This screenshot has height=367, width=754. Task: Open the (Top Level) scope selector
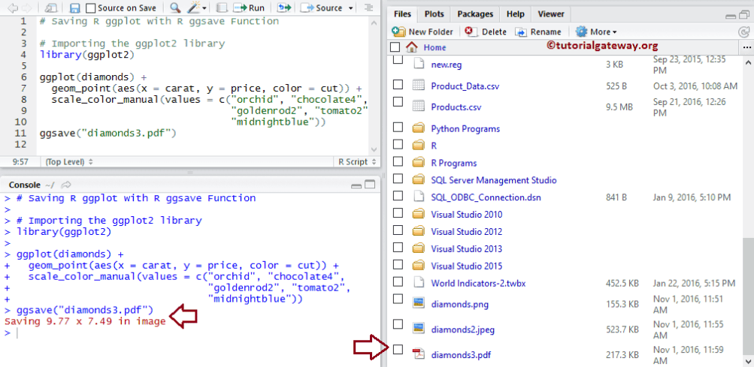pos(69,162)
